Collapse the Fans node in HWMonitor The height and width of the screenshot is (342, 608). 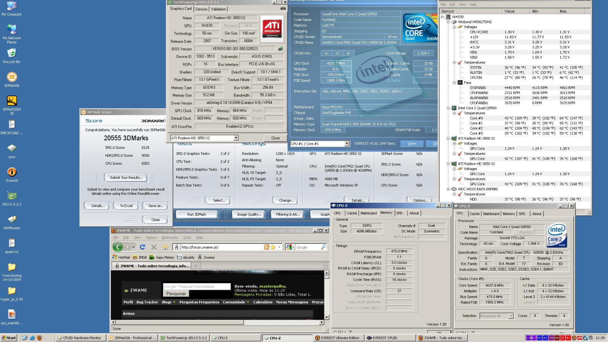(454, 83)
